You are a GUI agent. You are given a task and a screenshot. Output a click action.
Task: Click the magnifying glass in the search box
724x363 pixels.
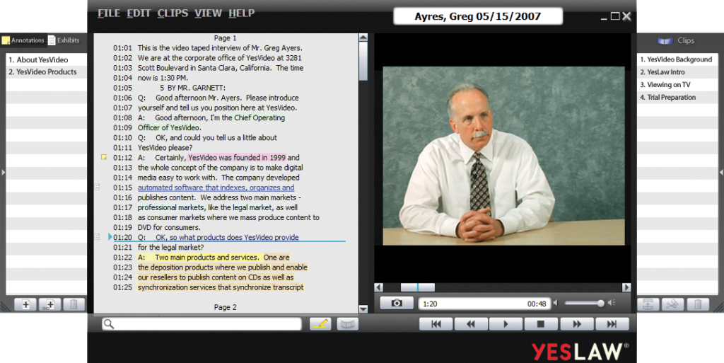109,324
